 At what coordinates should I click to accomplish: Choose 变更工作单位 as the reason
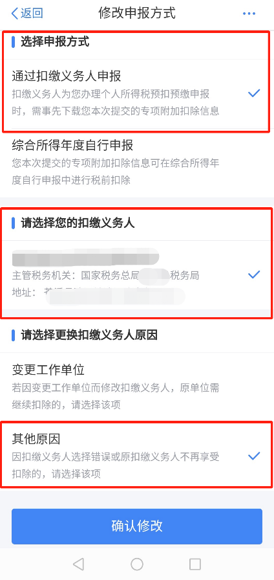[137, 387]
